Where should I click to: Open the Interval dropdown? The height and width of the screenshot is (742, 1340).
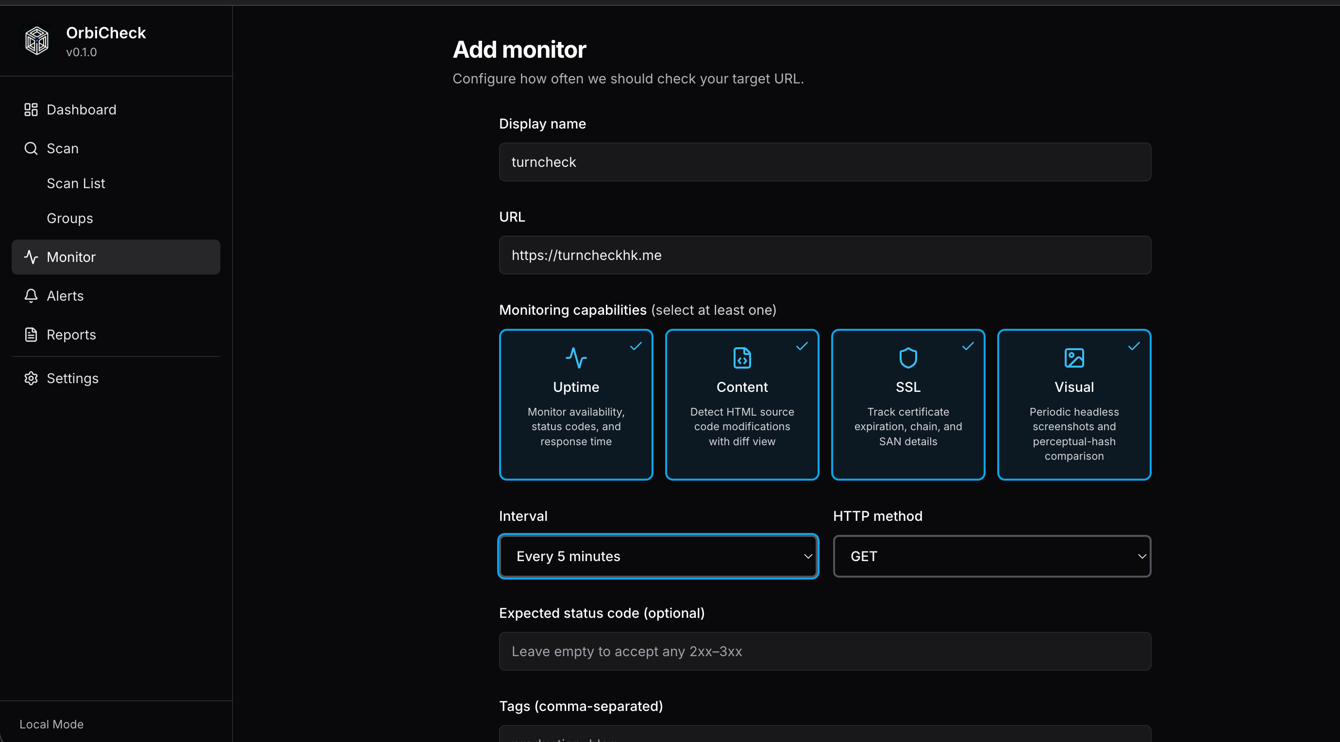[657, 556]
